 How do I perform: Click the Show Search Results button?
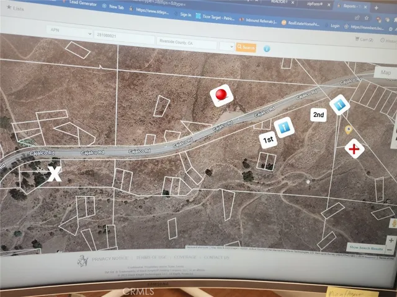point(370,247)
